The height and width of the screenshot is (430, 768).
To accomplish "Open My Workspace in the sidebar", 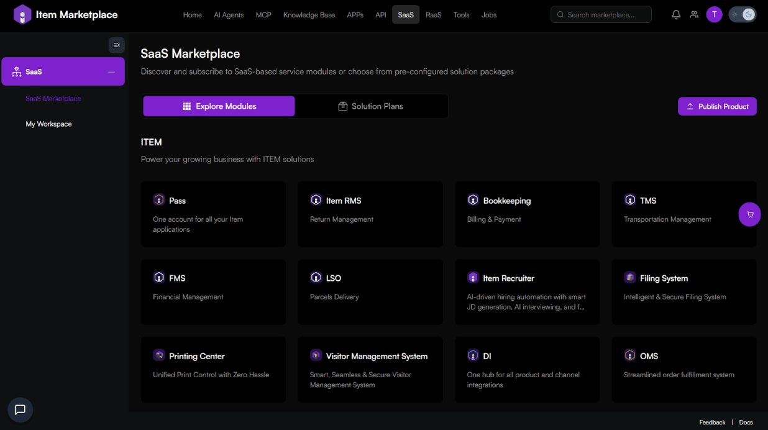I will pyautogui.click(x=48, y=124).
